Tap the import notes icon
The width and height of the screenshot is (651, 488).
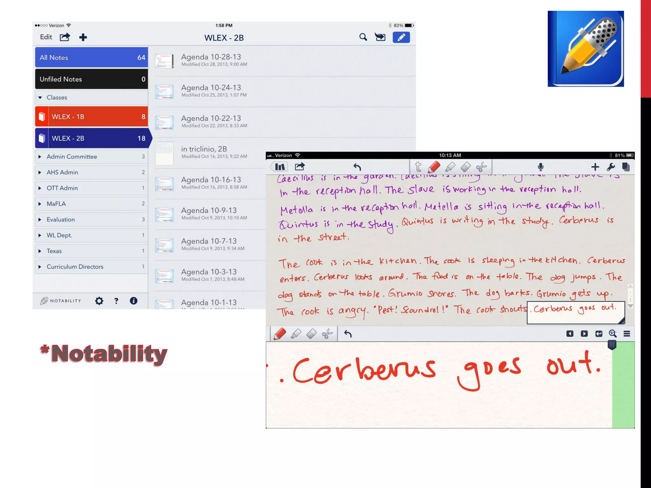[380, 37]
